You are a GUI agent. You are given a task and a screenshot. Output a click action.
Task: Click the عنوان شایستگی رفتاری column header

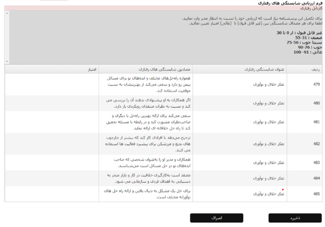[240, 69]
